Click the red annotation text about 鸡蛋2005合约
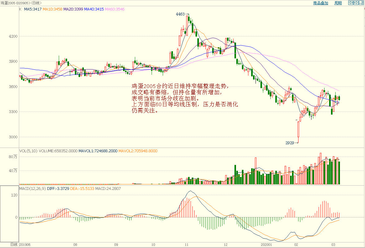 (x=185, y=98)
